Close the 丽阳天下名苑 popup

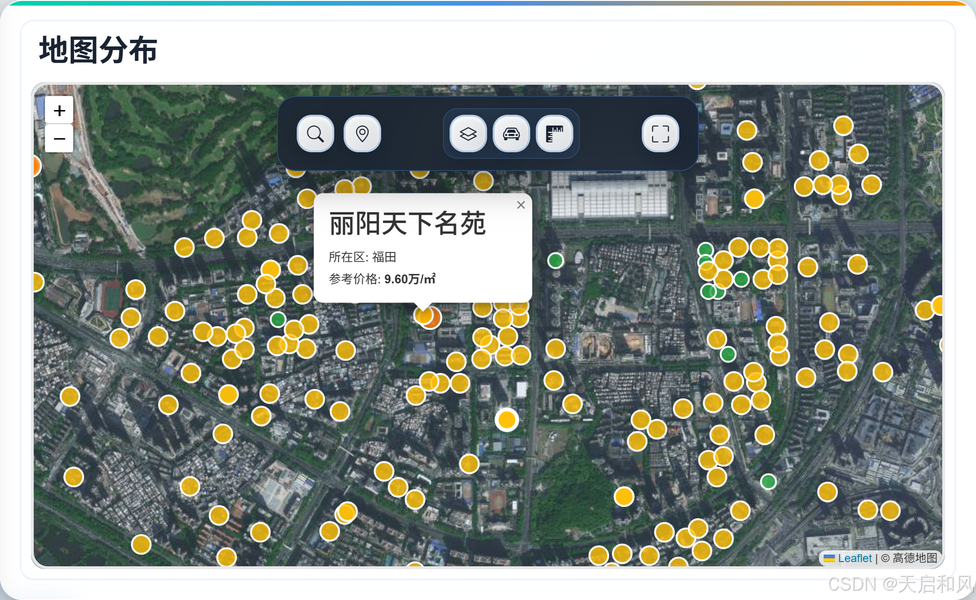pos(521,205)
